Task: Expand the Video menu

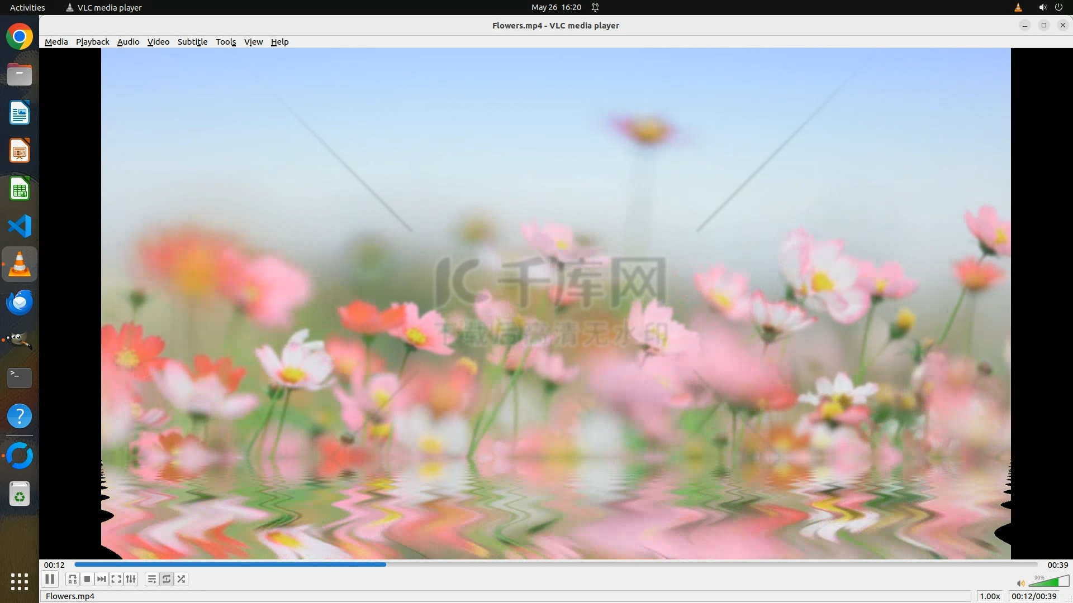Action: [x=158, y=42]
